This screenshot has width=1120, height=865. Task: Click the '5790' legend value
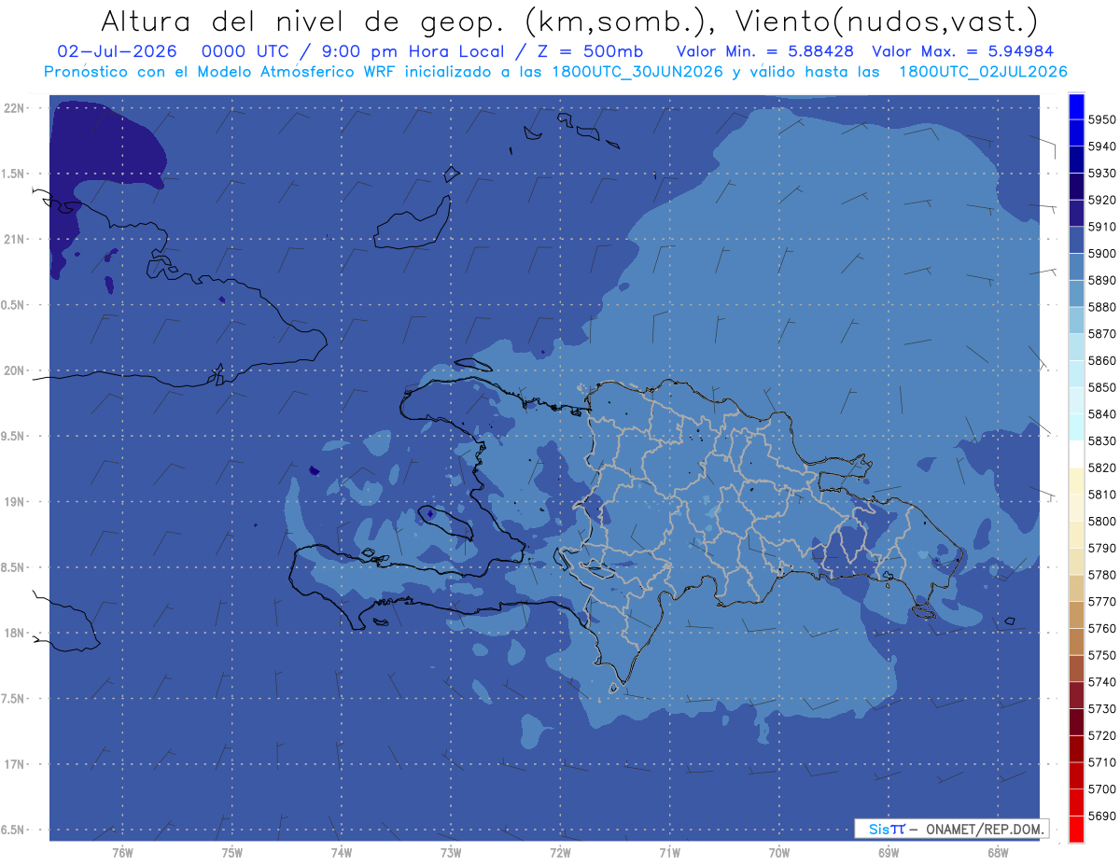(1101, 548)
